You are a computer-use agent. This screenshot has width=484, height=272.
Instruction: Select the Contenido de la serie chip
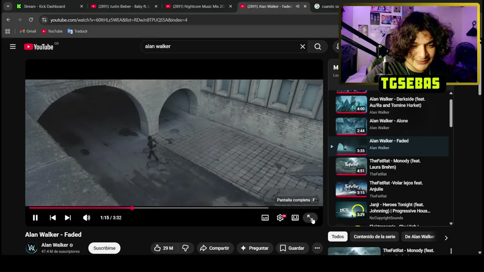pyautogui.click(x=374, y=237)
